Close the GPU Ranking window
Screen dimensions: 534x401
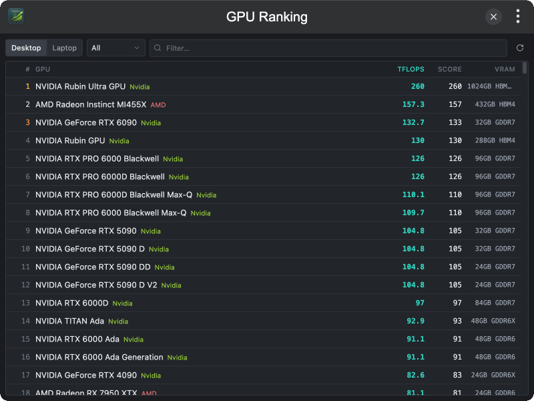coord(493,17)
